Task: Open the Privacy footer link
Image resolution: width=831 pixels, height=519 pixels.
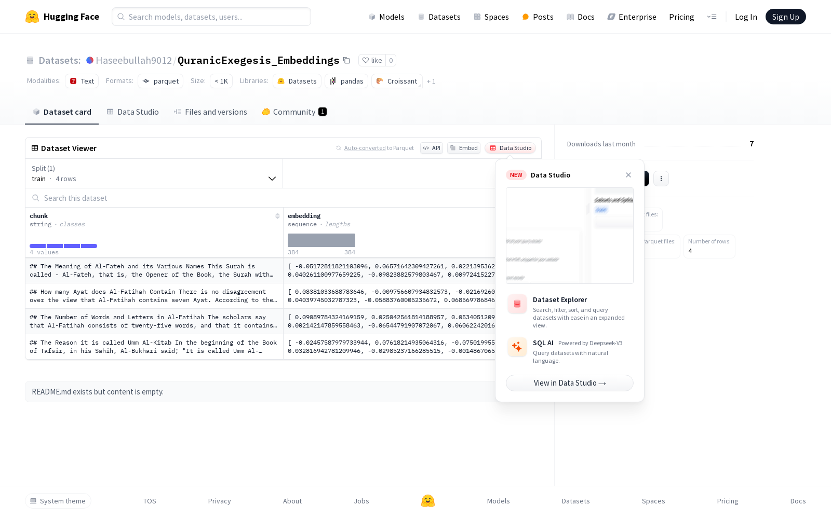Action: [219, 501]
